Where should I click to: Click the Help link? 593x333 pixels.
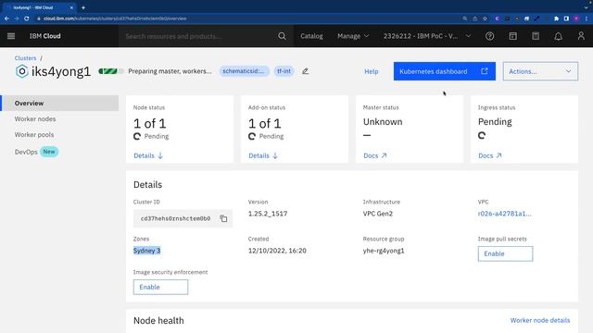pyautogui.click(x=371, y=71)
